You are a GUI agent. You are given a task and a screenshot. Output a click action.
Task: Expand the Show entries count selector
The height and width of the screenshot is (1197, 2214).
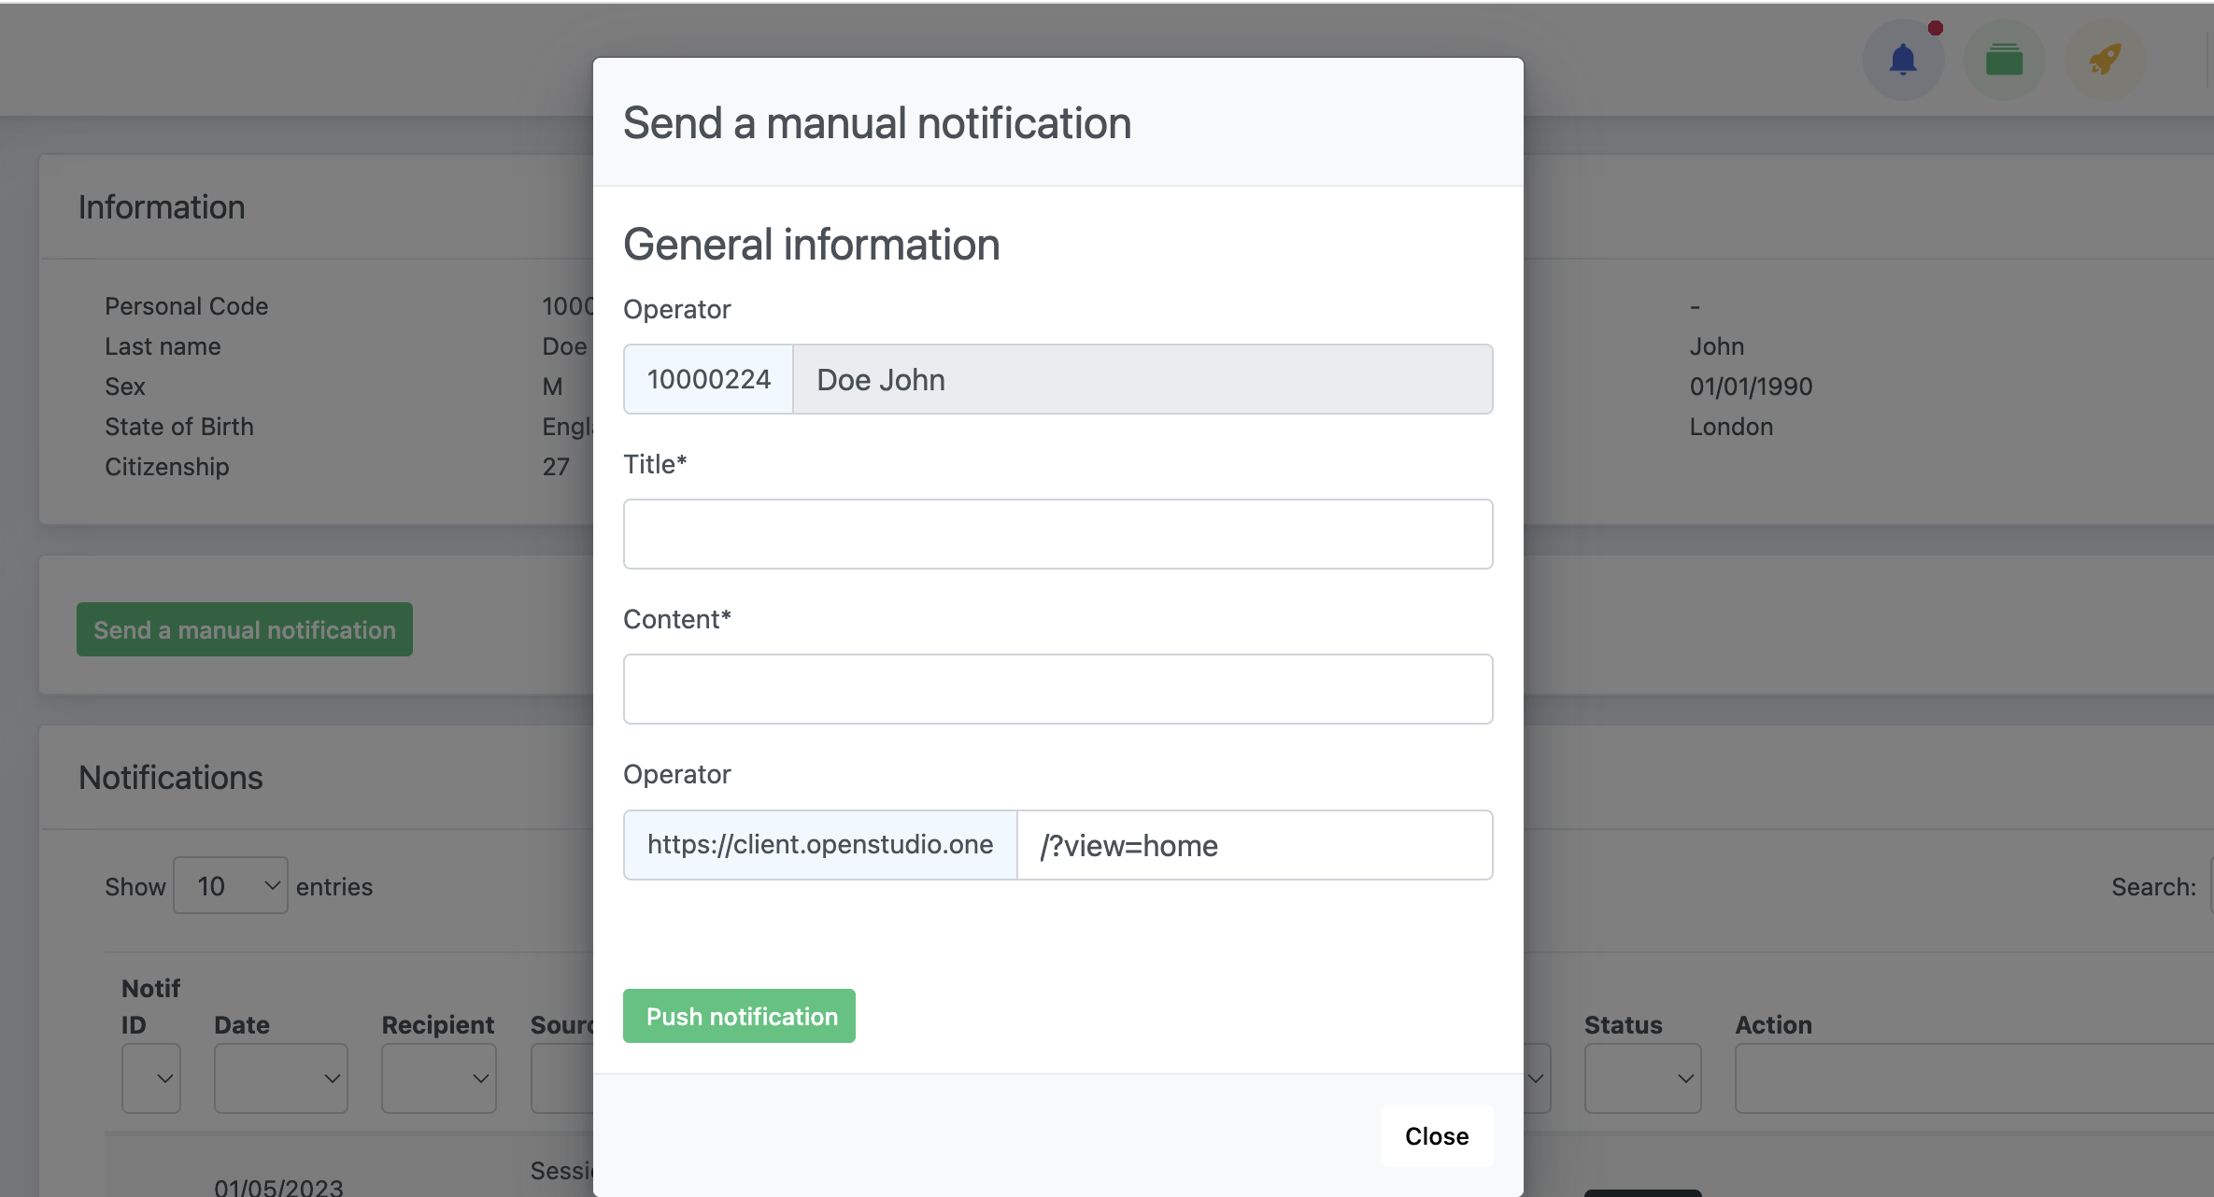click(229, 884)
